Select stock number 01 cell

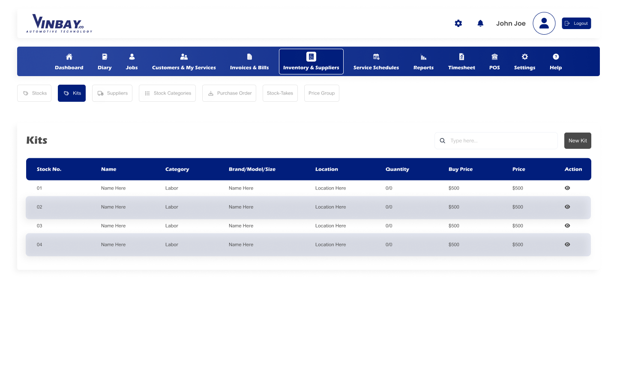39,188
